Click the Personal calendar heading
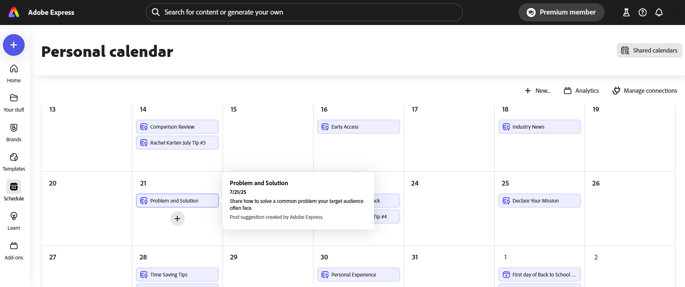This screenshot has height=287, width=685. pyautogui.click(x=107, y=51)
